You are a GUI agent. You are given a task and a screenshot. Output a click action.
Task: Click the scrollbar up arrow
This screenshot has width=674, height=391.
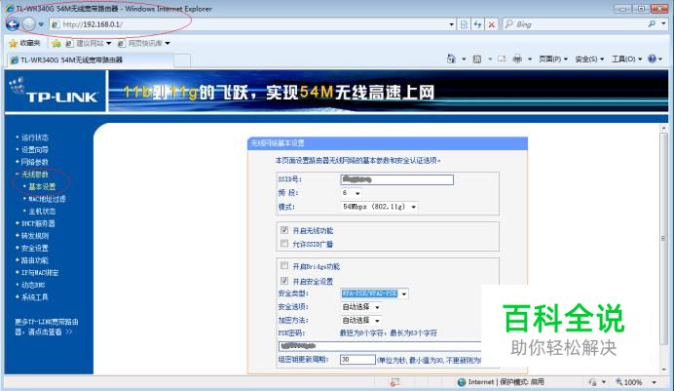click(663, 128)
